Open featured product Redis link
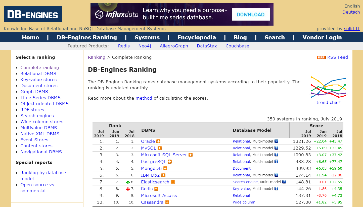363x207 pixels. (124, 46)
